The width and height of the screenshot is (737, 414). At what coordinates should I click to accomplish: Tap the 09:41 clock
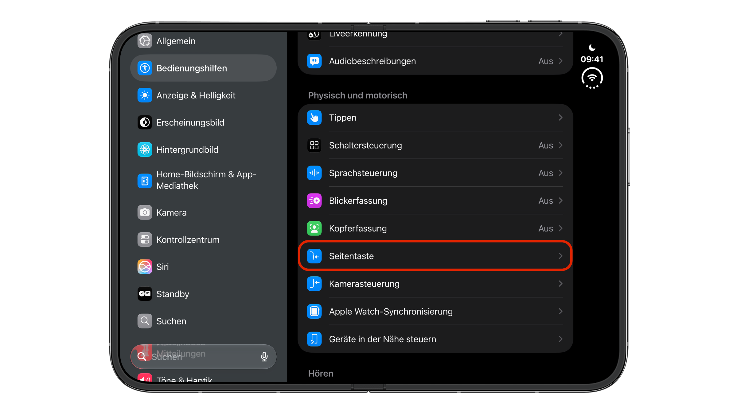click(592, 59)
